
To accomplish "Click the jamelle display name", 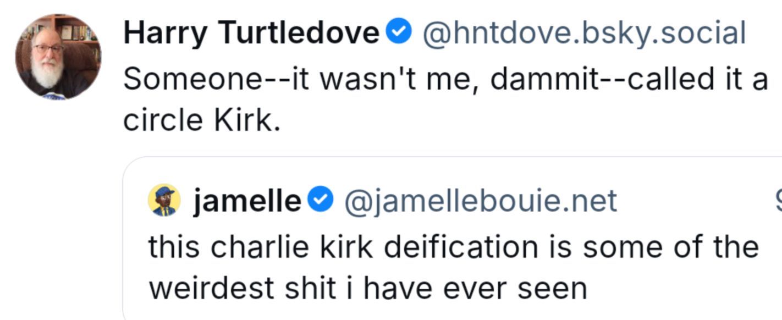I will coord(247,201).
